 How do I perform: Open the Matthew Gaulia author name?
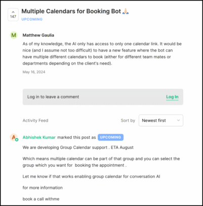click(38, 35)
